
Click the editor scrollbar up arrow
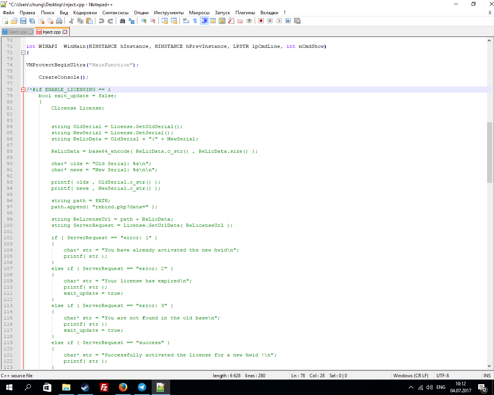[x=489, y=41]
